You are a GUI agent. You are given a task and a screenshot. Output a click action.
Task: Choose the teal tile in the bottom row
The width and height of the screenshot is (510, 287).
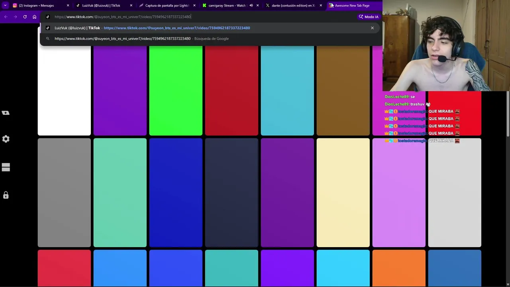pyautogui.click(x=231, y=268)
